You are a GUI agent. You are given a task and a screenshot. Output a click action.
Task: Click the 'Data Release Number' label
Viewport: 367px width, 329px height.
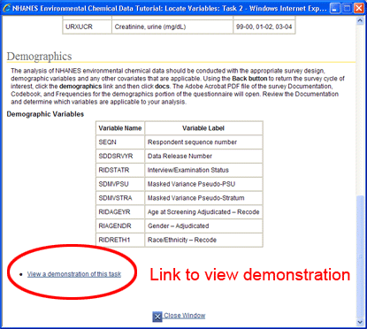pos(180,156)
